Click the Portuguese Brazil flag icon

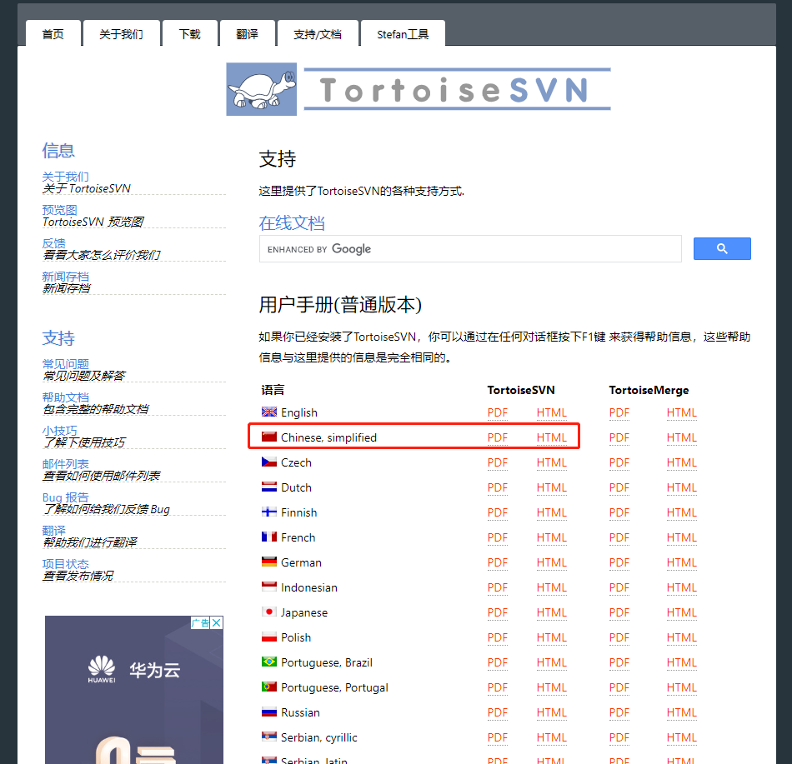pos(268,662)
